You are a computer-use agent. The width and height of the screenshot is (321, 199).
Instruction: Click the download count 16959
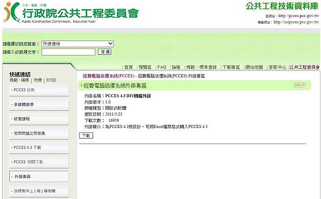point(113,121)
